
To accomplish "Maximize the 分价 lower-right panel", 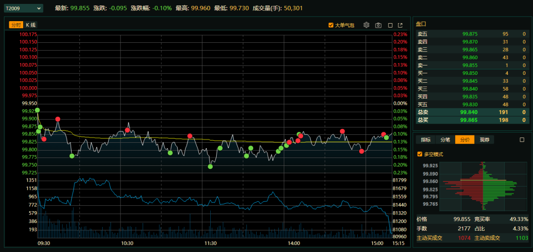I will (x=522, y=140).
